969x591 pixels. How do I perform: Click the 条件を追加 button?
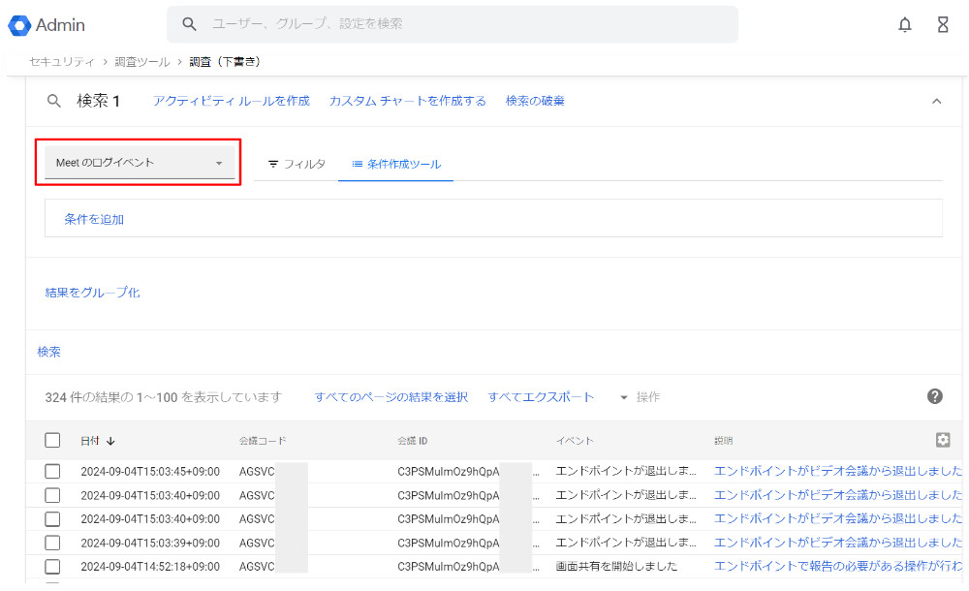94,219
